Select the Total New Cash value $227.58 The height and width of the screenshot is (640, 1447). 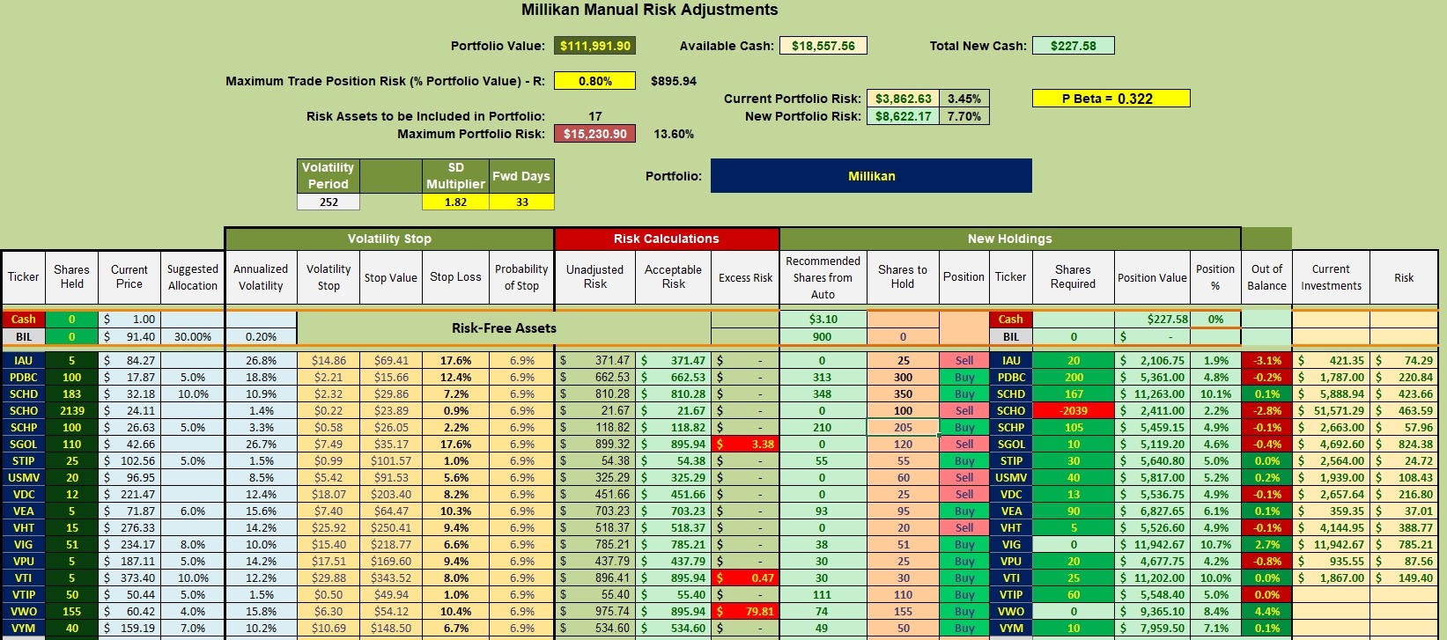(x=1074, y=46)
